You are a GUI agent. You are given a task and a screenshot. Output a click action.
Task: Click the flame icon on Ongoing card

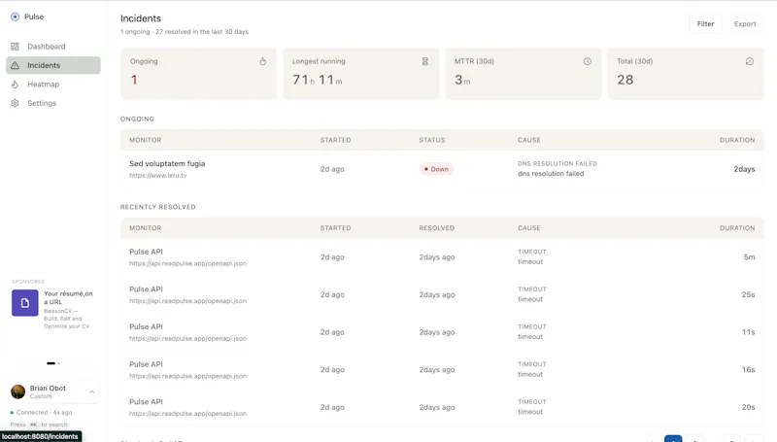coord(262,61)
